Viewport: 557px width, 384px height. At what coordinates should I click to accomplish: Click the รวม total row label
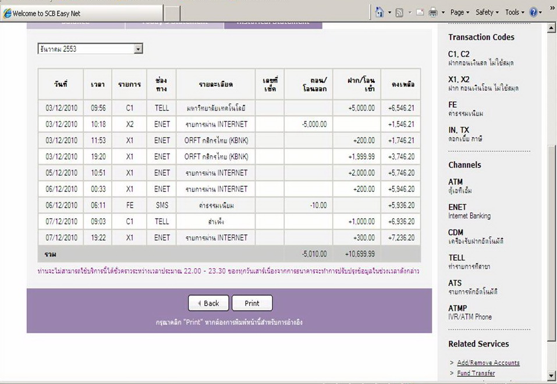[x=50, y=254]
